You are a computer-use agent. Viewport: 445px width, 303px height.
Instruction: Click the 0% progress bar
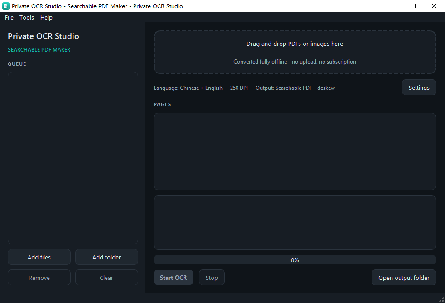(295, 260)
